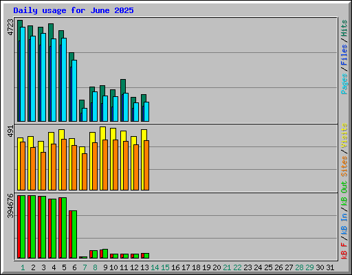Click day 4 on the x-axis
This screenshot has width=352, height=275.
click(54, 267)
